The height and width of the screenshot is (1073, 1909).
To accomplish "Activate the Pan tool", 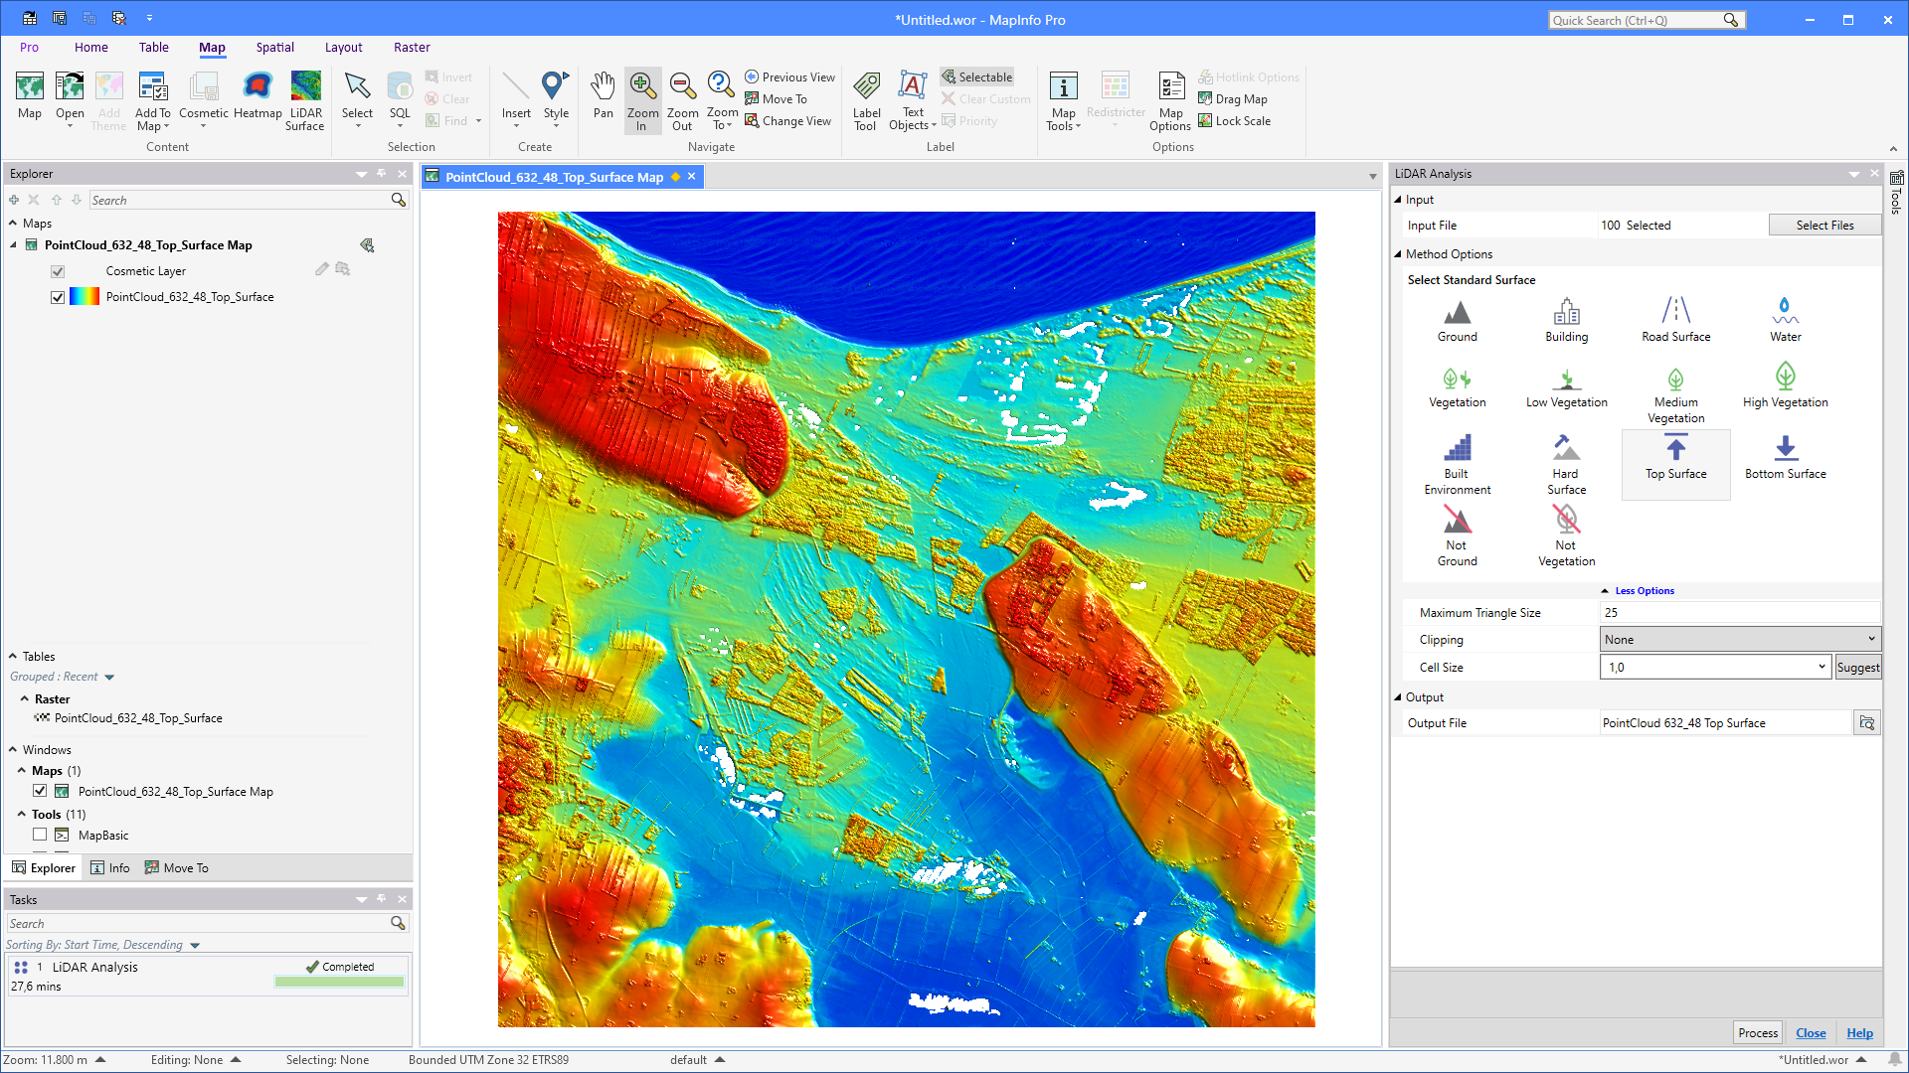I will pos(603,99).
